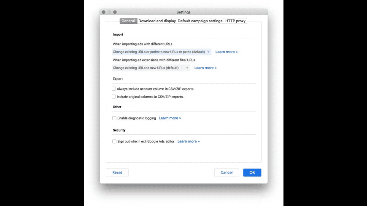This screenshot has height=206, width=367.
Task: Select the Default campaign settings tab
Action: [200, 21]
